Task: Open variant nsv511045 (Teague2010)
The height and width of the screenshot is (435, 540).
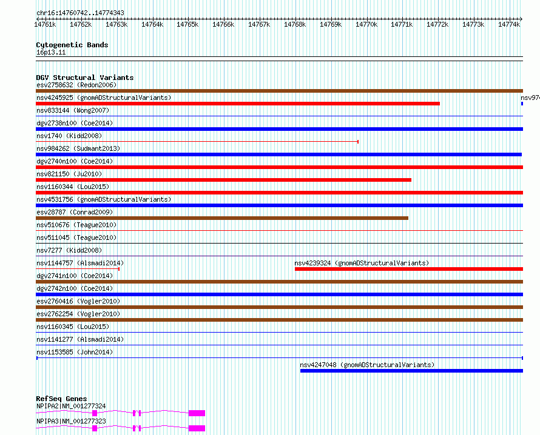Action: (76, 237)
